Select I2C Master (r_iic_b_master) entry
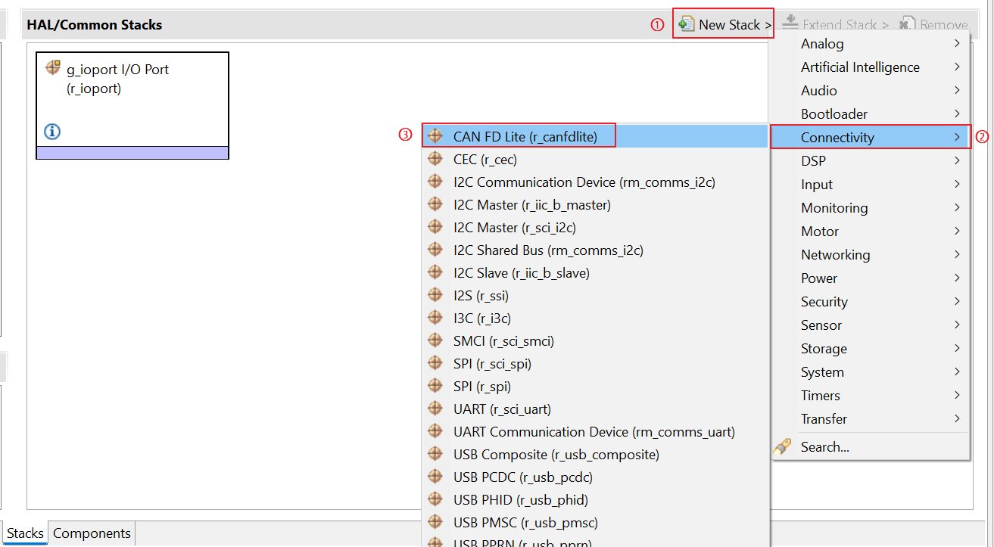 click(x=531, y=205)
